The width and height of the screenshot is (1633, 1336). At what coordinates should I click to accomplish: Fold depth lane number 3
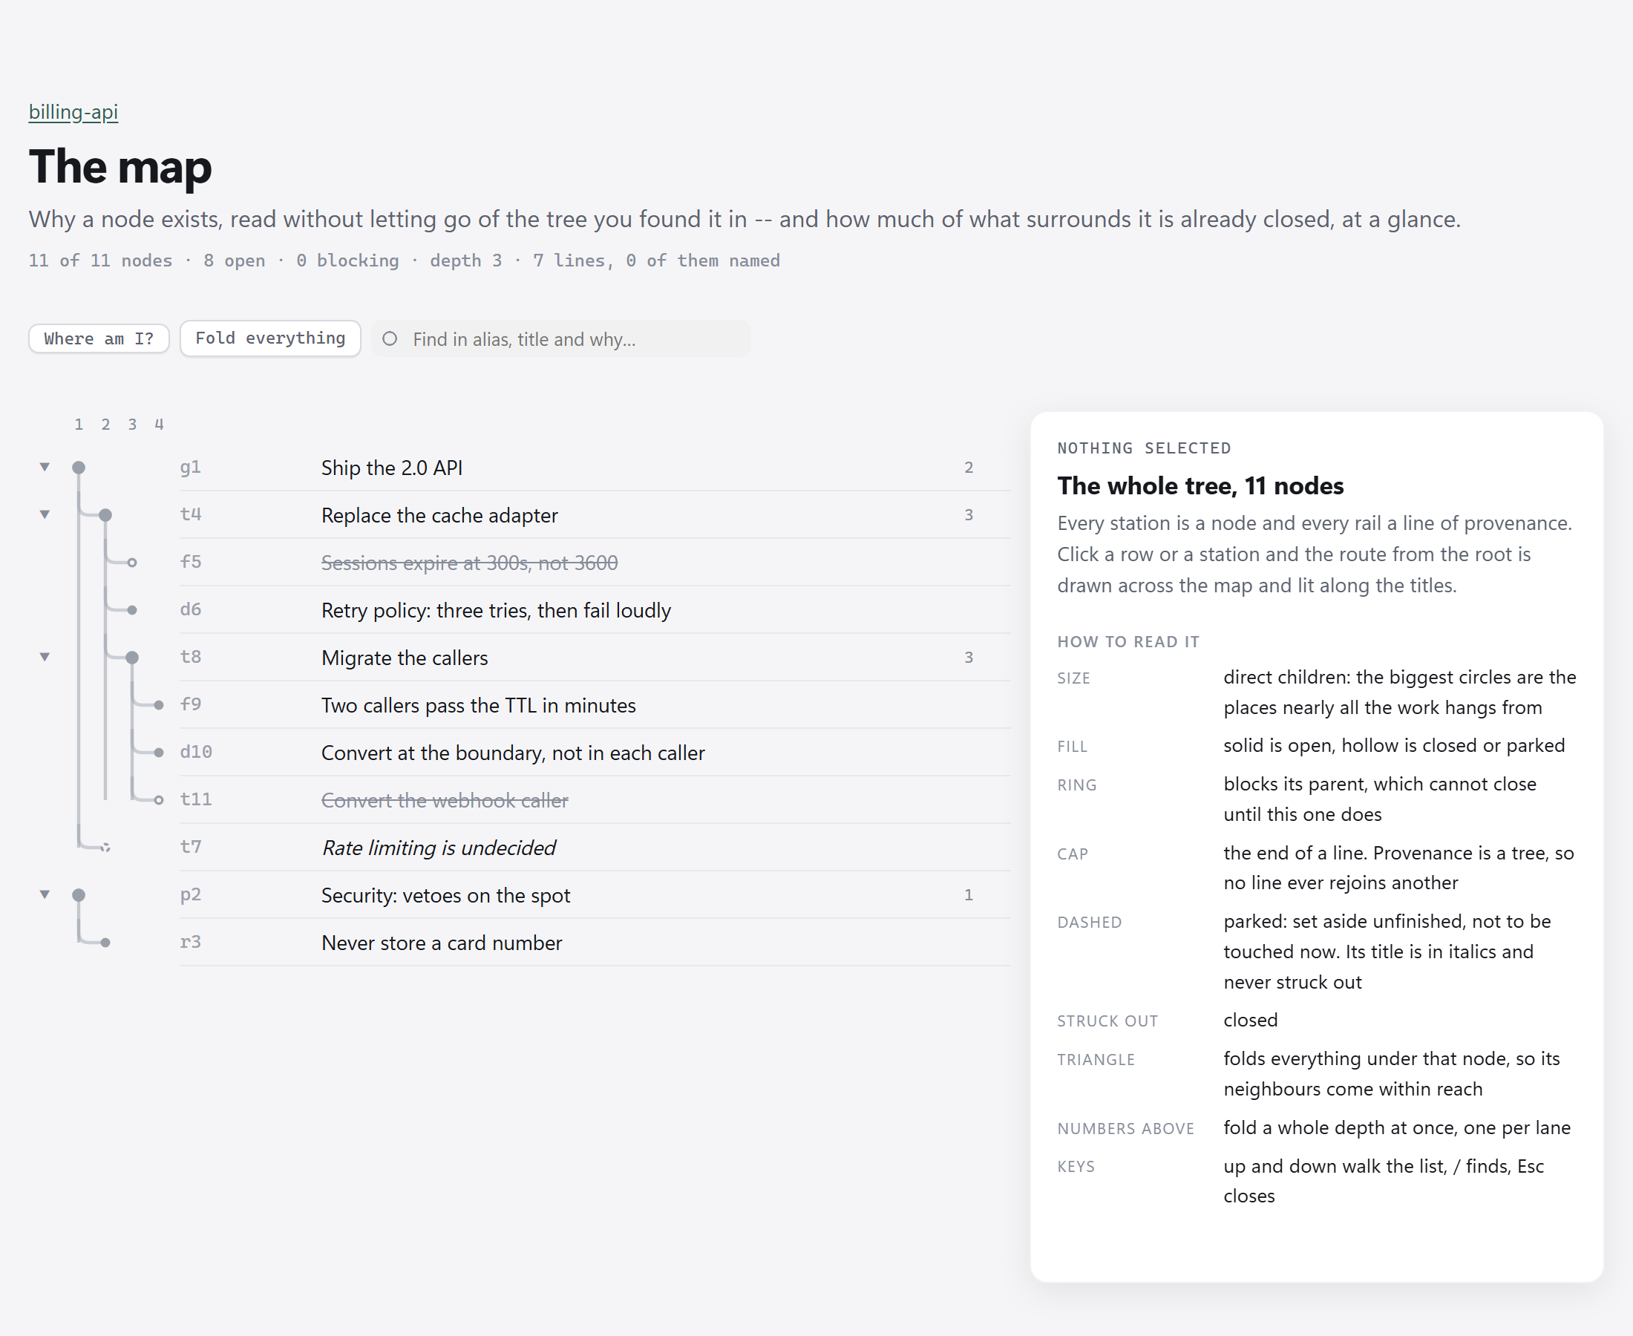point(132,424)
